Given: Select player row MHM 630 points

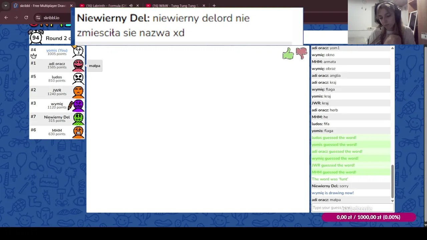Looking at the screenshot, I should pos(57,132).
